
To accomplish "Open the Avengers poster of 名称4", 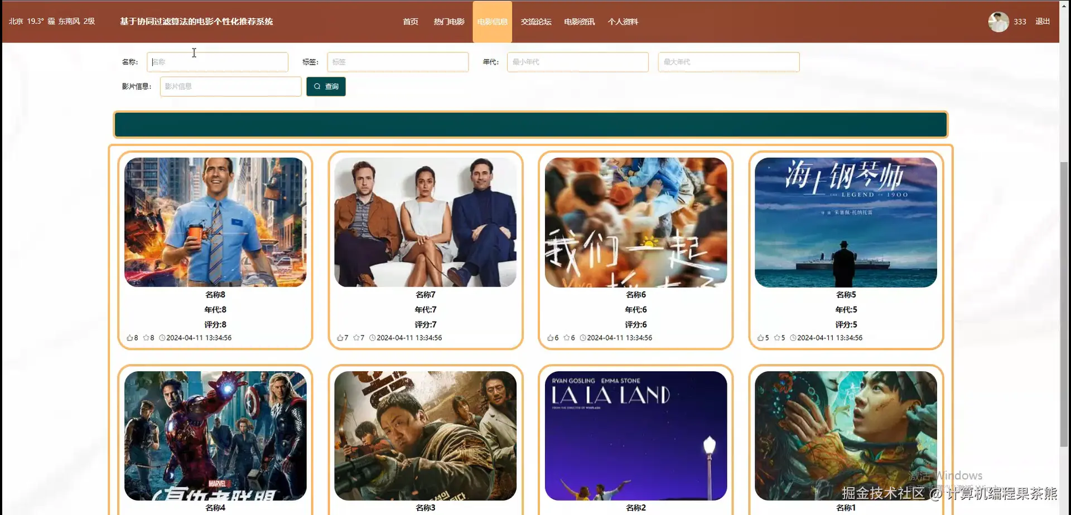I will click(215, 436).
